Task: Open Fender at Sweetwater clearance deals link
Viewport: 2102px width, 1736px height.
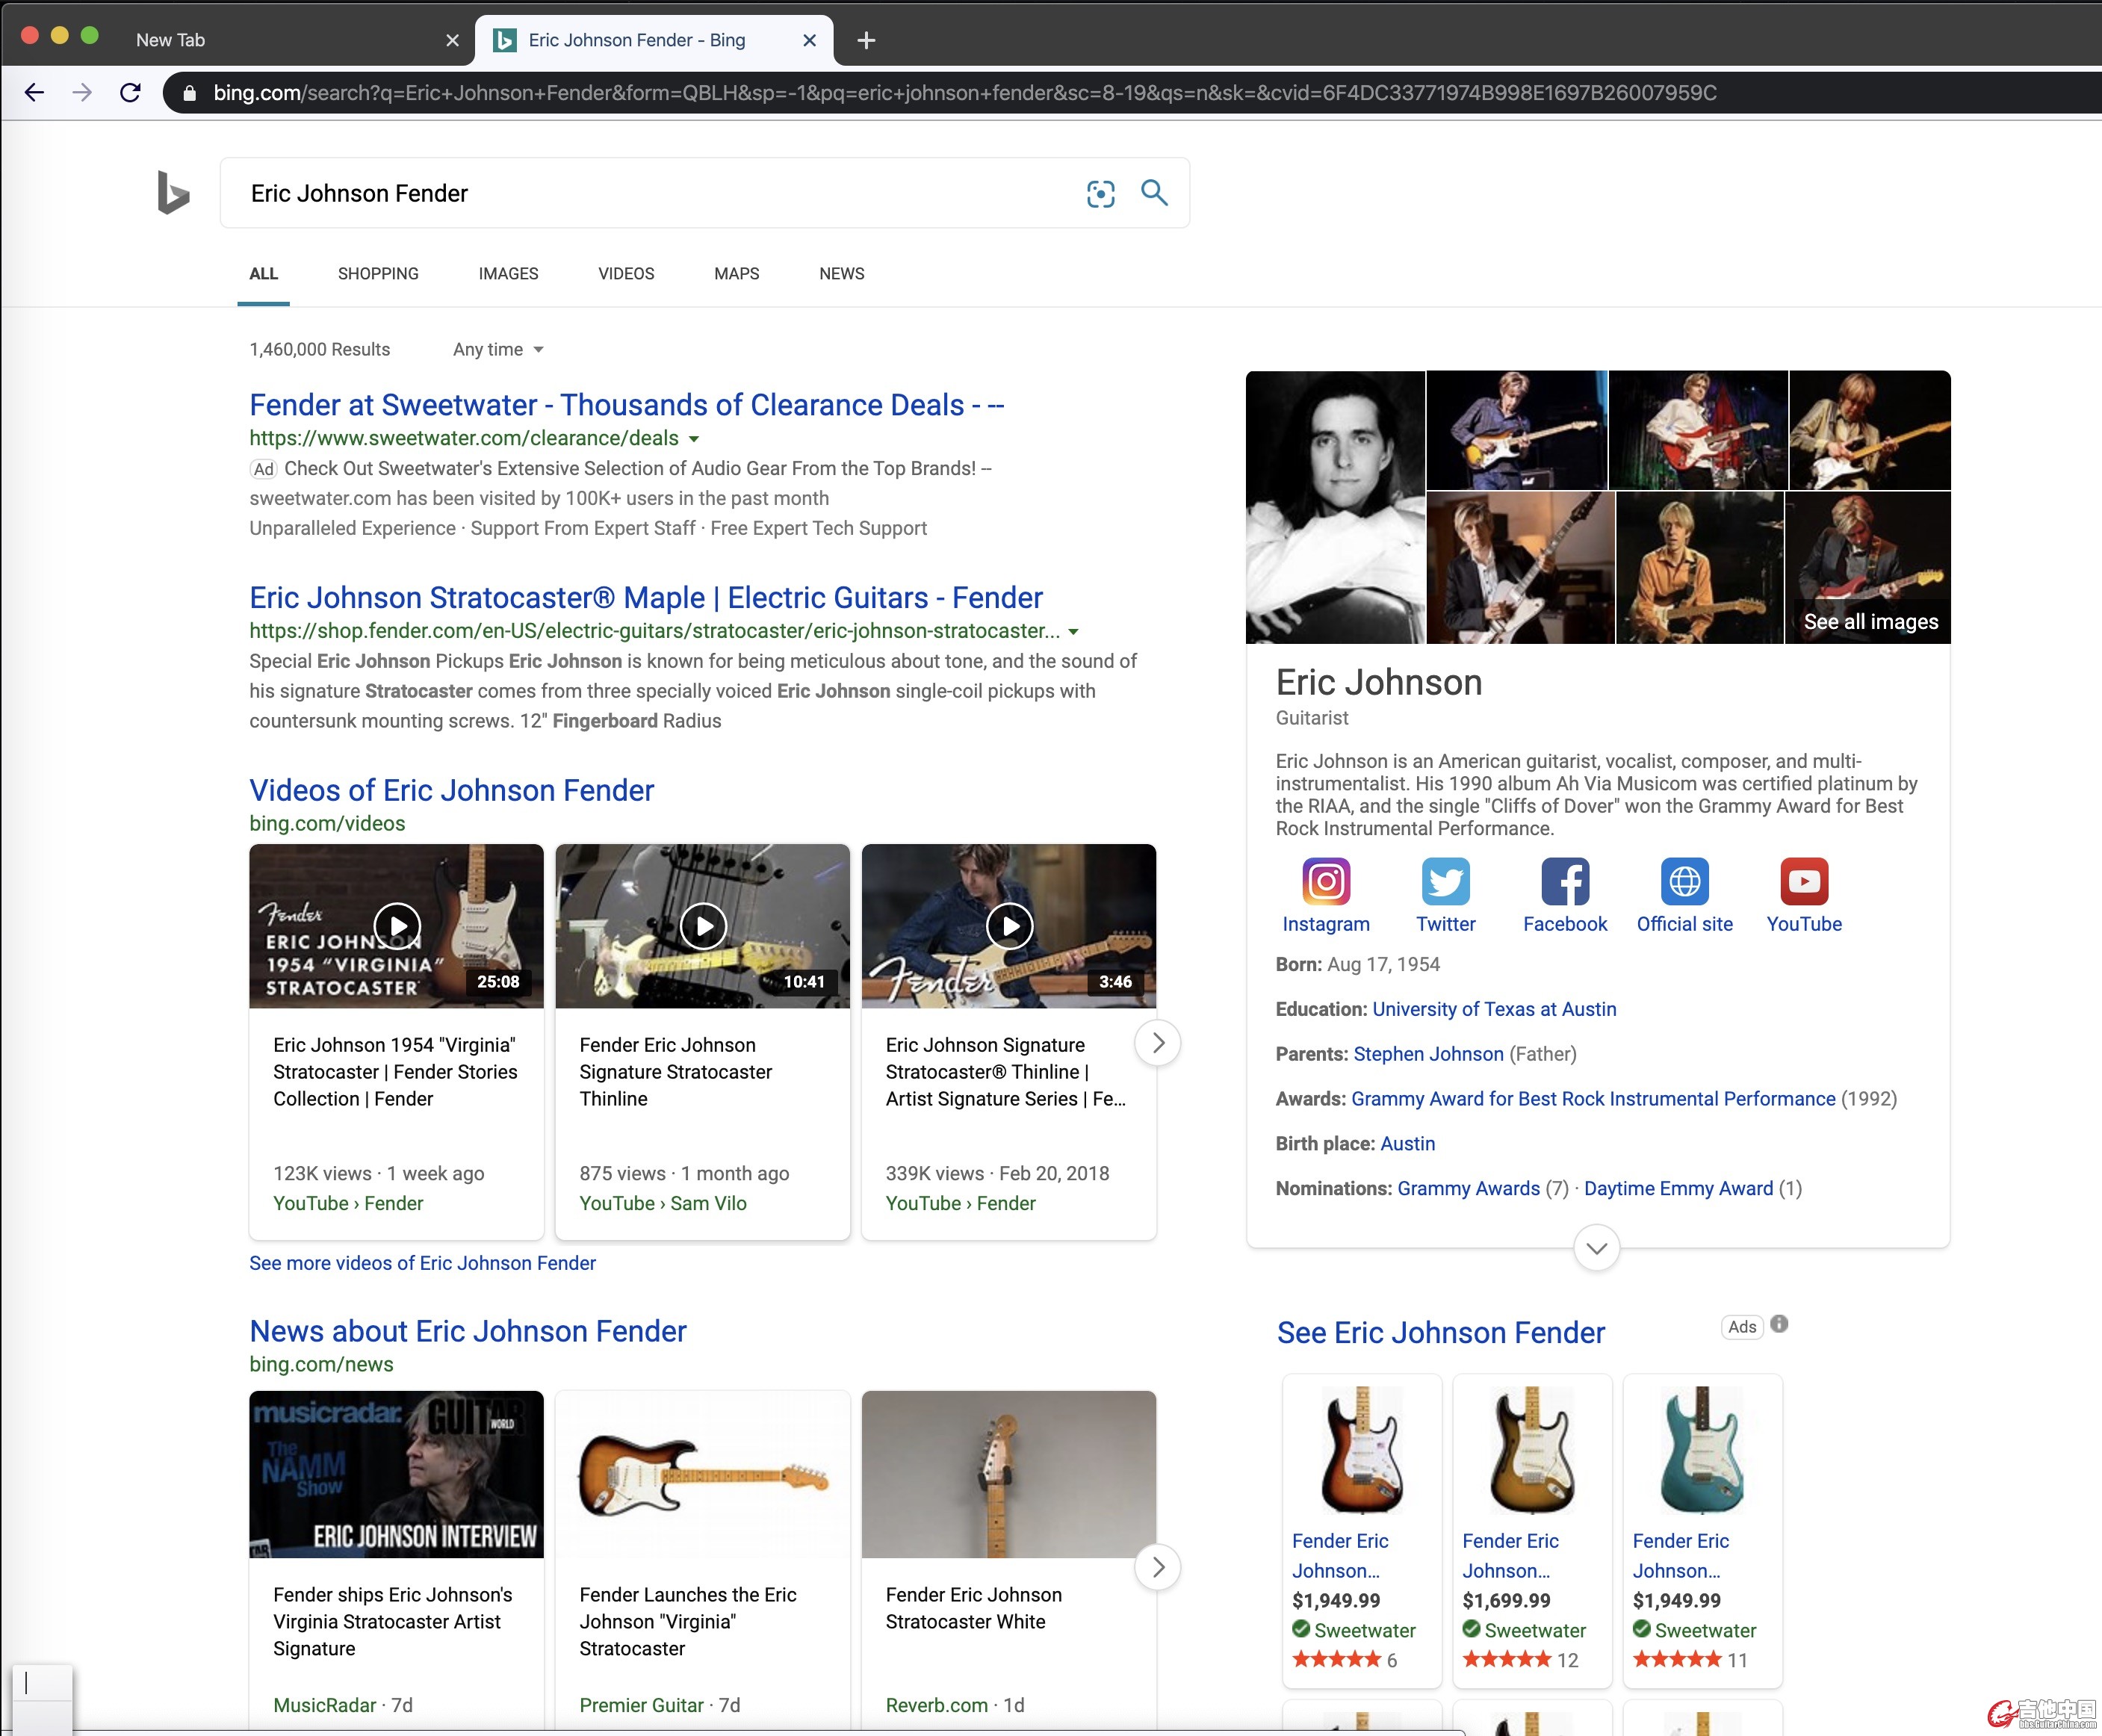Action: [x=626, y=404]
